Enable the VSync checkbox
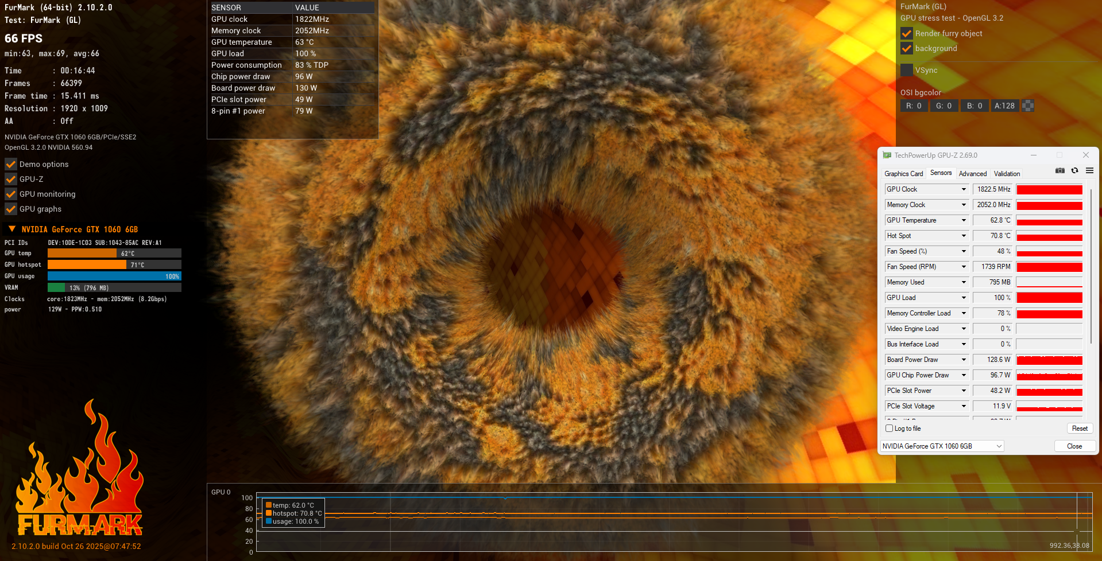The image size is (1102, 561). pos(906,70)
